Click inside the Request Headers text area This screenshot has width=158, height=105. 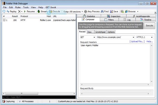(x=115, y=64)
